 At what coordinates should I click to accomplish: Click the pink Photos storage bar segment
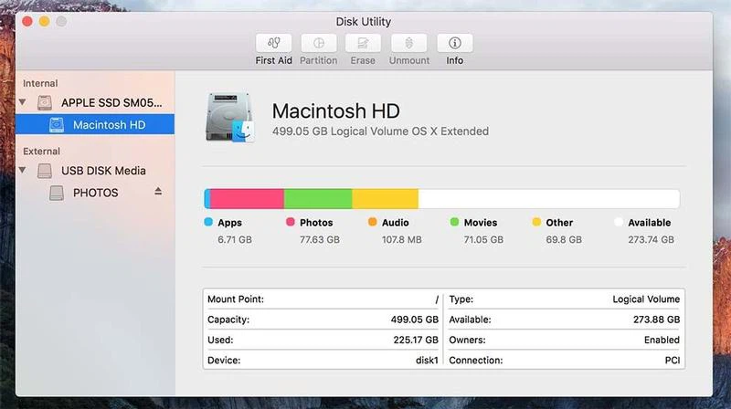coord(247,199)
